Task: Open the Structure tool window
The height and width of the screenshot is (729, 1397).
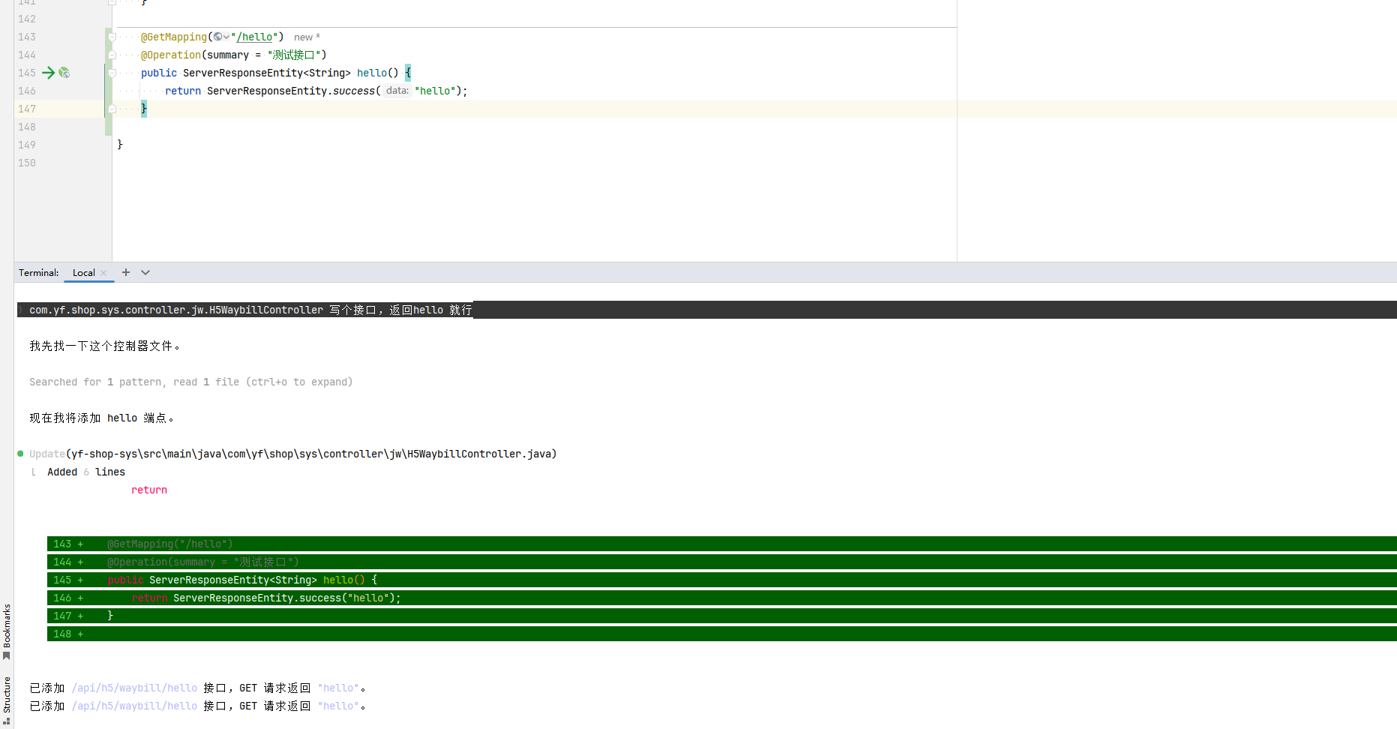Action: [7, 699]
